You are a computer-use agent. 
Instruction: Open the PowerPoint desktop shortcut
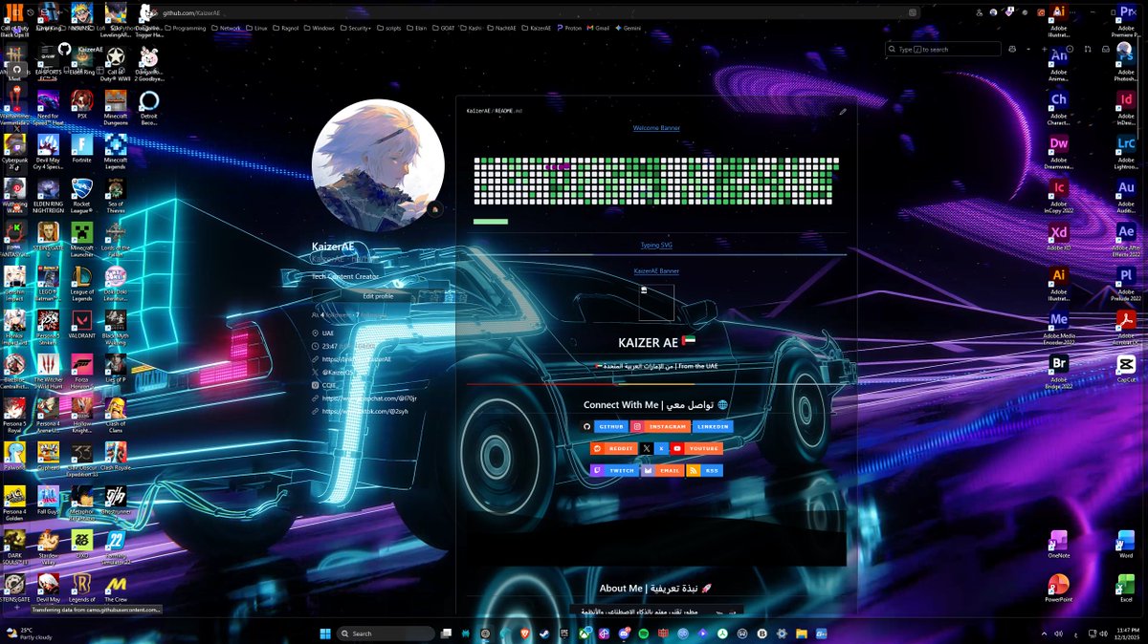(x=1058, y=588)
